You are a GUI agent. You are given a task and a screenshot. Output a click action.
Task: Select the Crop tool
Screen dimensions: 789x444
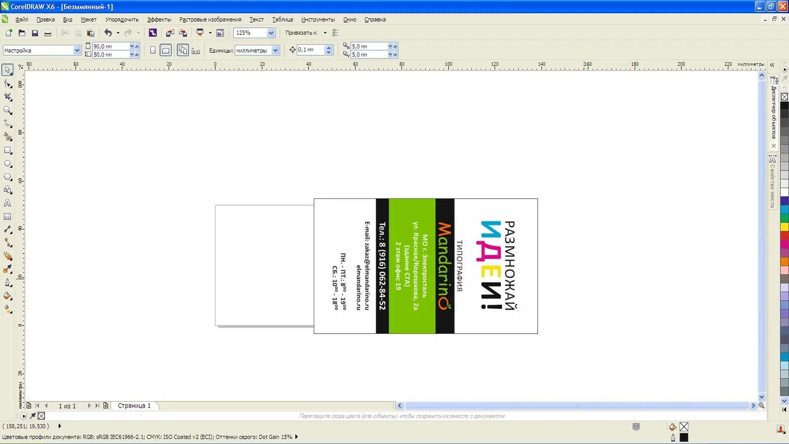7,97
